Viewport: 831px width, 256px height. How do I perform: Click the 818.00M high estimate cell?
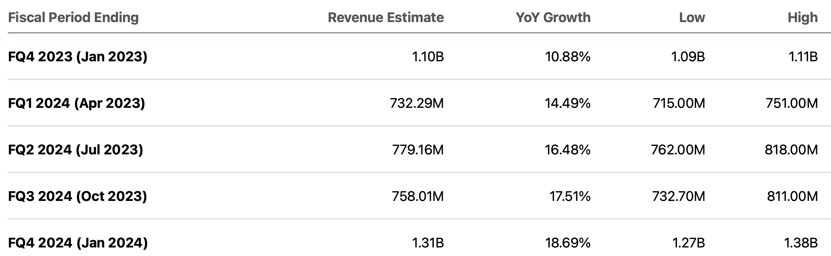click(791, 150)
